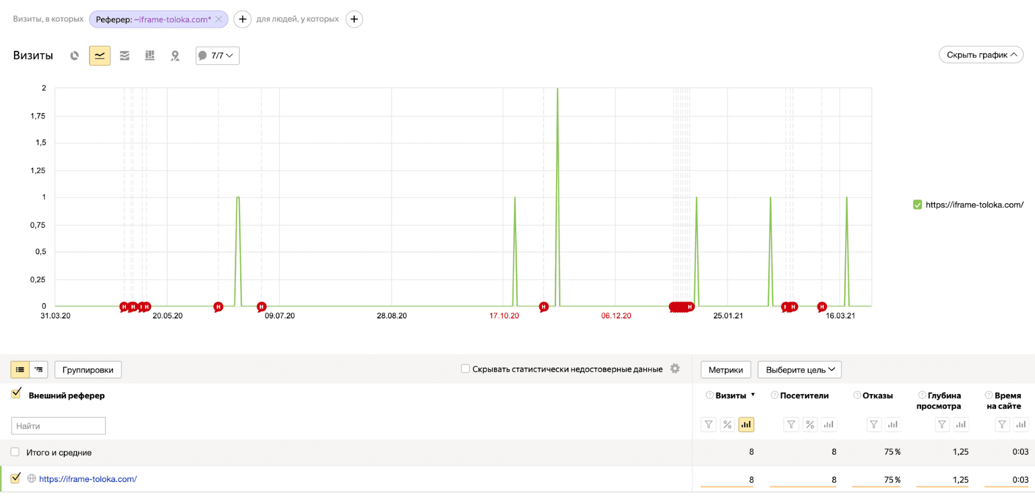Open the filter under Глубина просмотра
1035x496 pixels.
pyautogui.click(x=942, y=425)
